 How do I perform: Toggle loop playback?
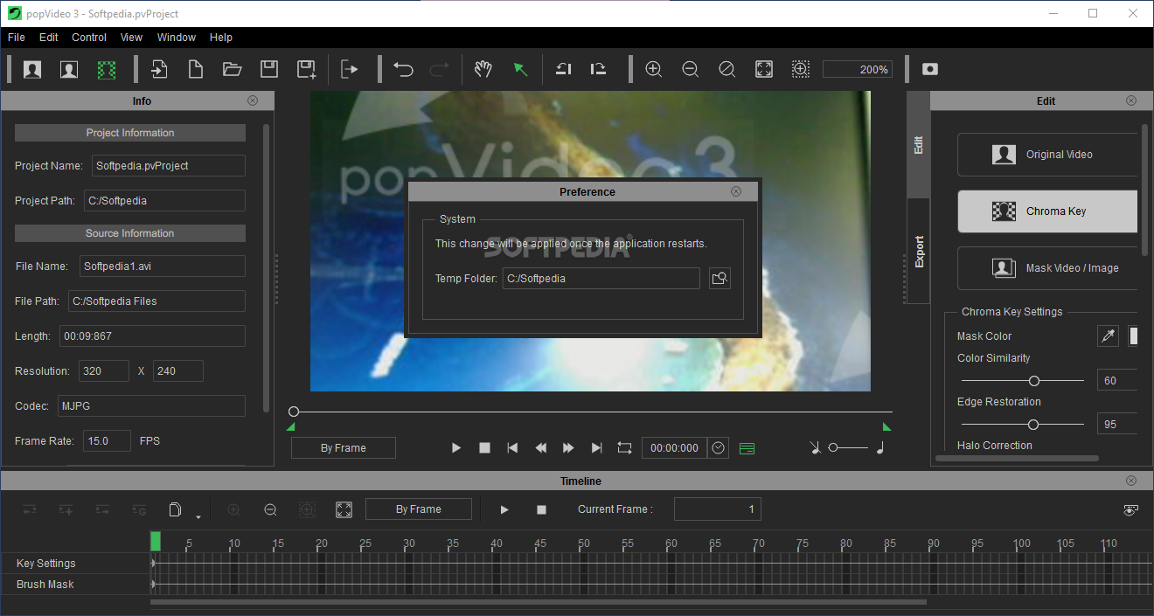click(624, 448)
